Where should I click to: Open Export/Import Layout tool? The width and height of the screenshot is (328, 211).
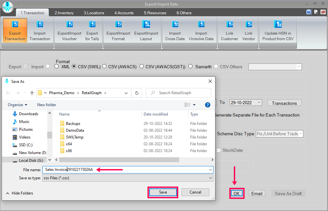coord(146,30)
